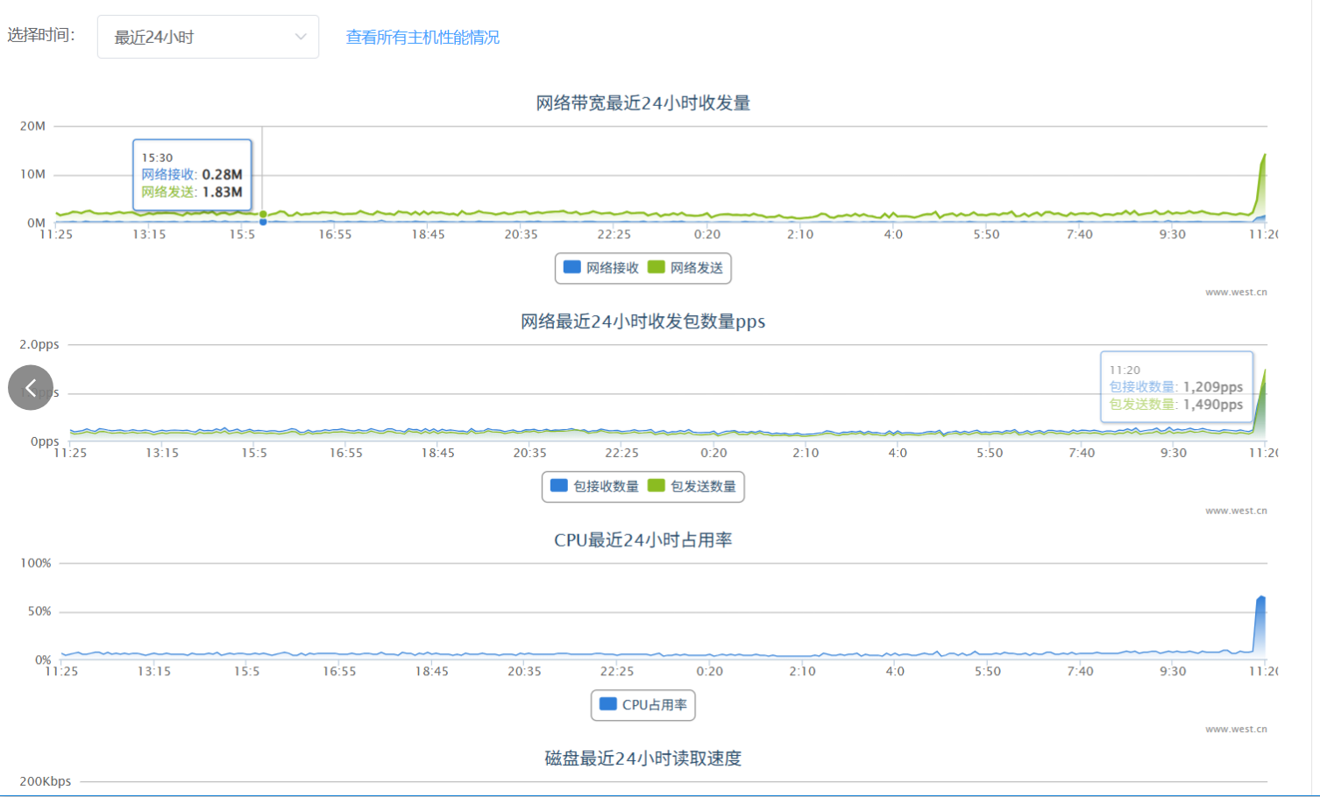This screenshot has width=1320, height=797.
Task: Click the circular back arrow button
Action: [x=31, y=387]
